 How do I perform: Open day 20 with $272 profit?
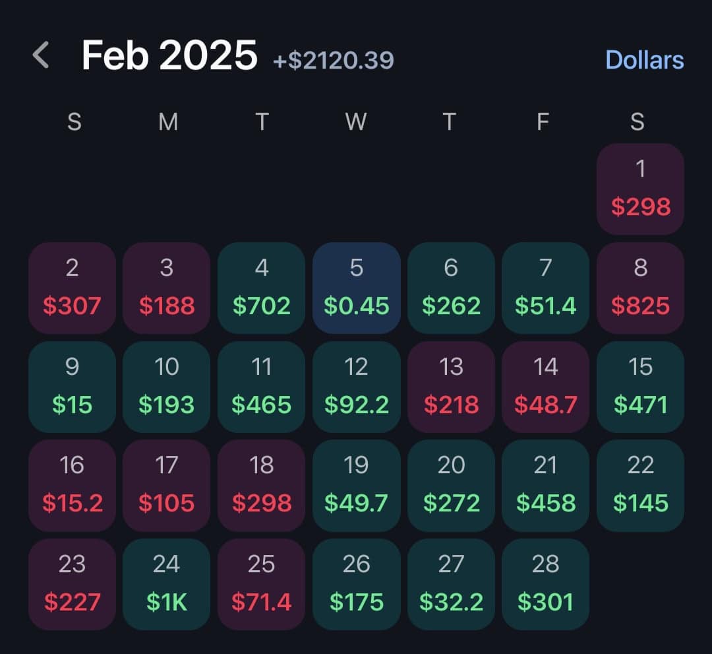point(451,485)
